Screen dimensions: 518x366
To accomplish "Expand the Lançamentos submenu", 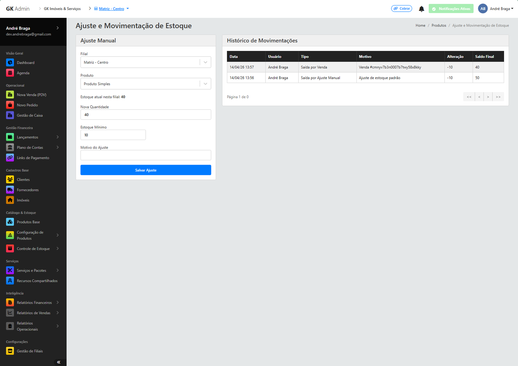I will [x=32, y=137].
